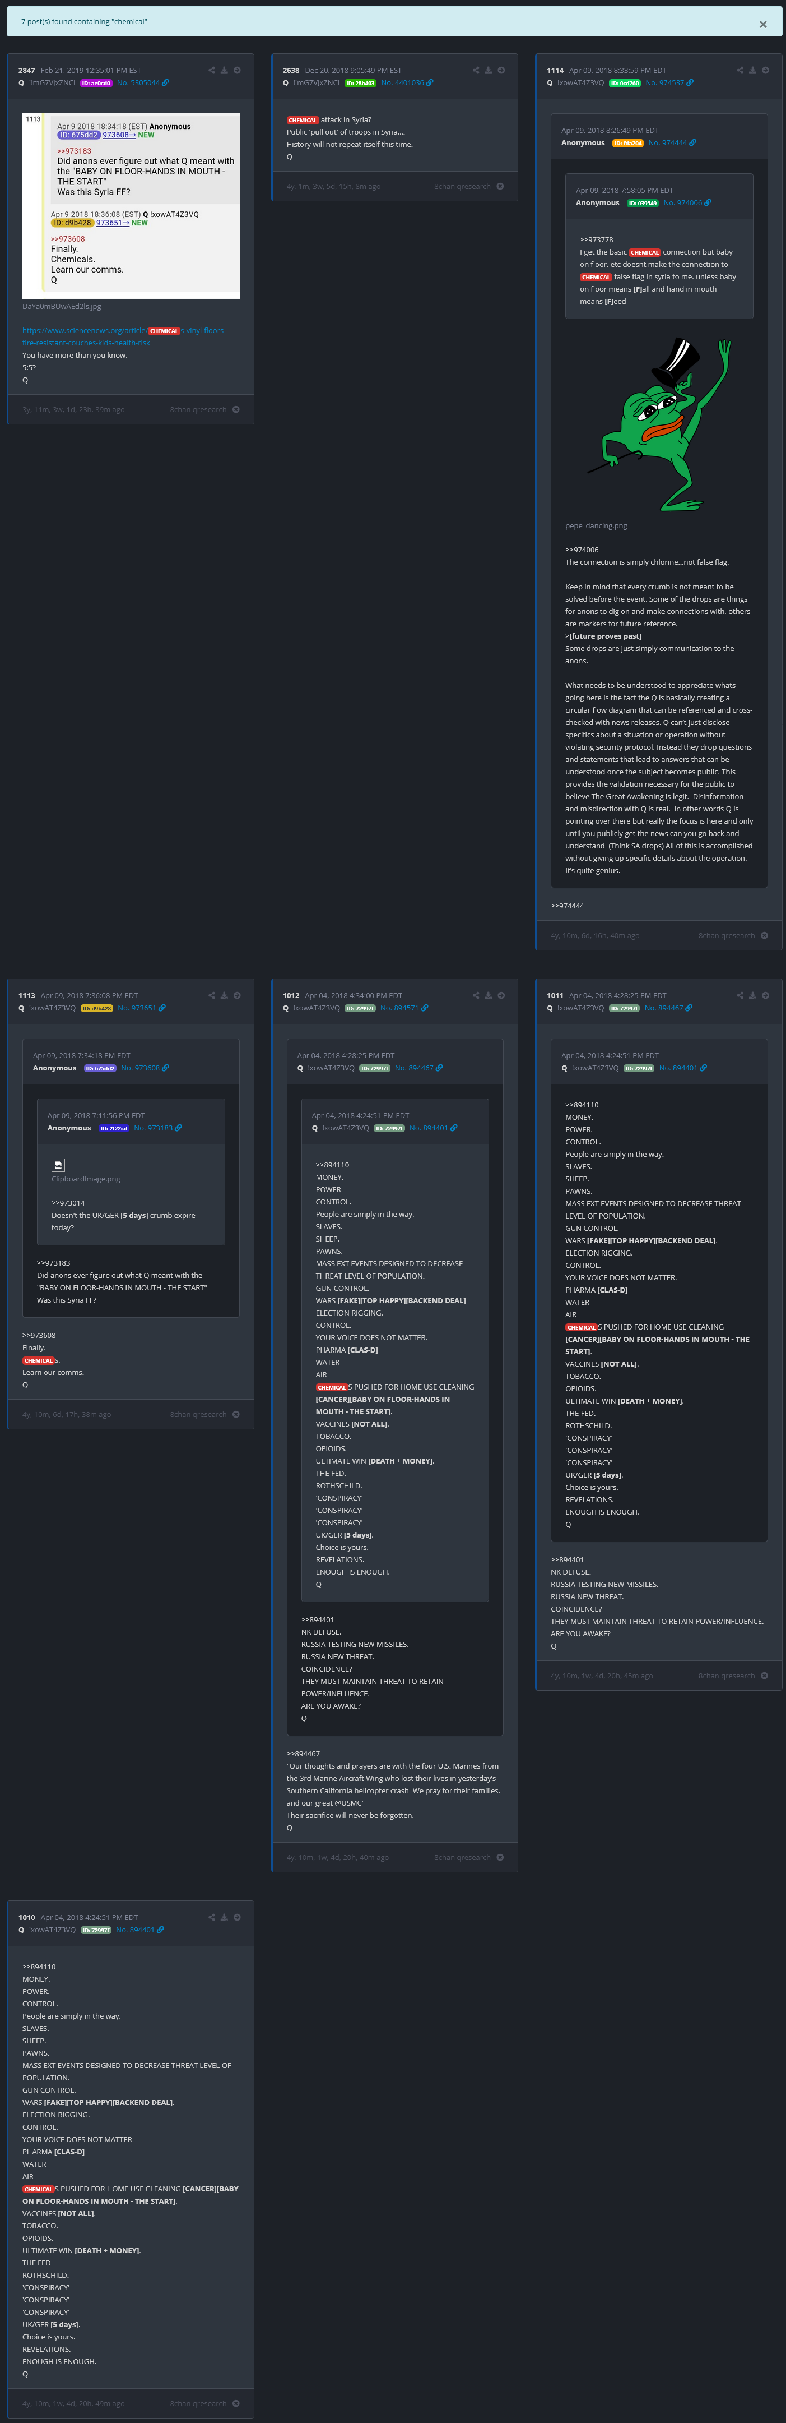Open quoted post No. 973183
The width and height of the screenshot is (786, 2423).
tap(154, 1128)
